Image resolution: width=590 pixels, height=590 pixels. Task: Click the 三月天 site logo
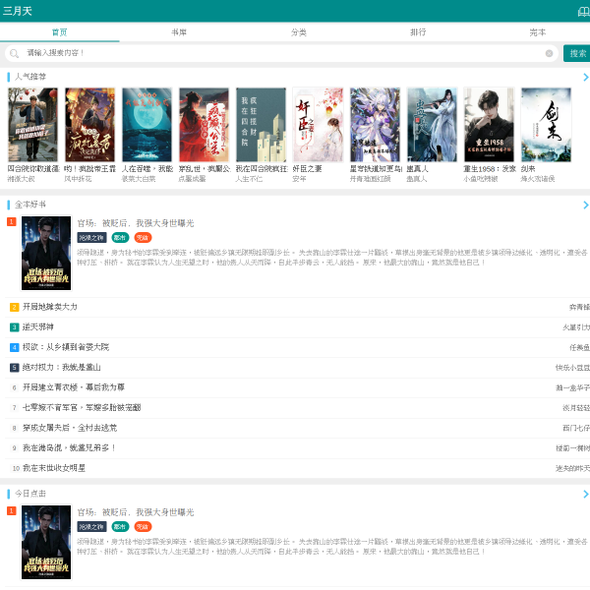click(x=18, y=11)
